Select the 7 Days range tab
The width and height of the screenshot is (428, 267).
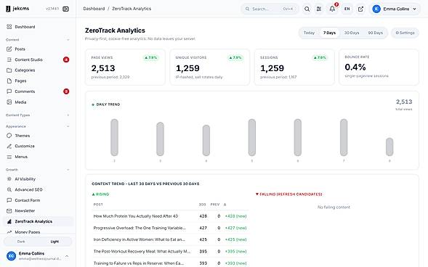click(329, 33)
